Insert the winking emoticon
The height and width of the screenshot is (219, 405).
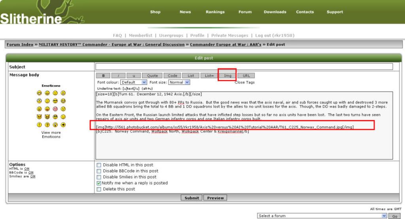(x=63, y=117)
